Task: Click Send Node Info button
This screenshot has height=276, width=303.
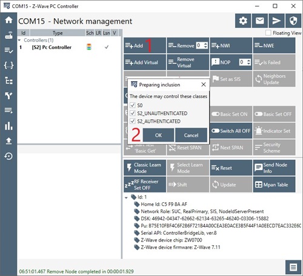Action: click(x=274, y=168)
